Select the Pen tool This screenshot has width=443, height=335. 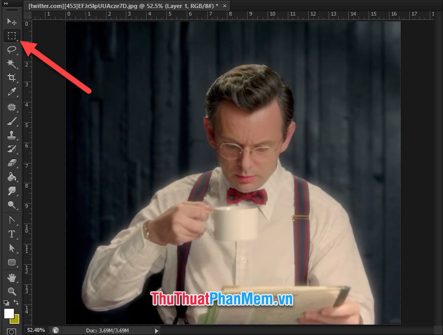coord(12,220)
